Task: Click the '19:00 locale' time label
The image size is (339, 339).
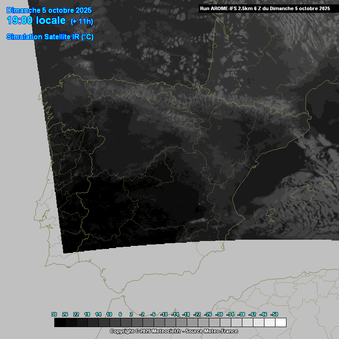Action: tap(36, 21)
